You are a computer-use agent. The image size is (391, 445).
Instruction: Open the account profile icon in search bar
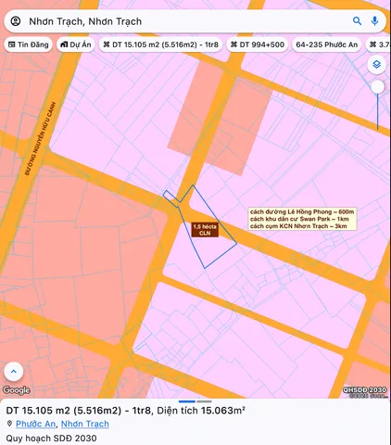[x=16, y=21]
